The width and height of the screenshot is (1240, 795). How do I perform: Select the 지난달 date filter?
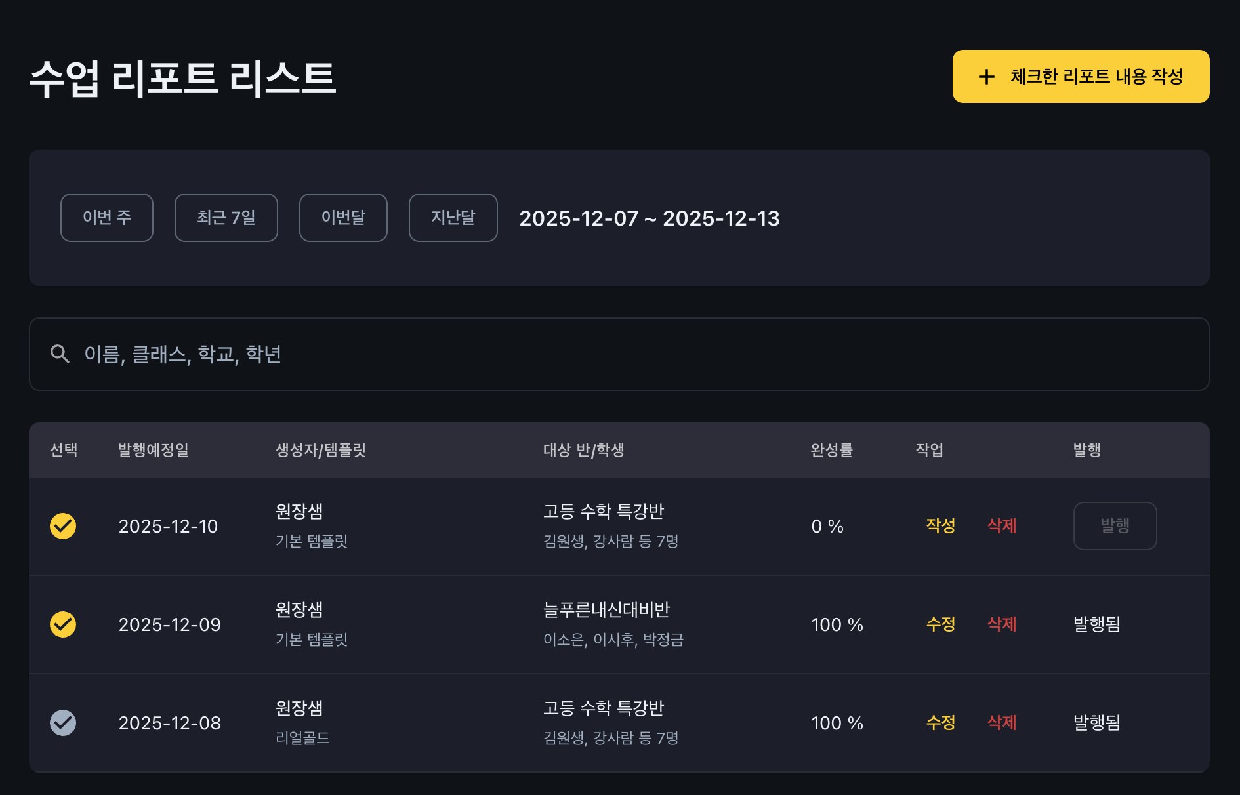point(453,218)
